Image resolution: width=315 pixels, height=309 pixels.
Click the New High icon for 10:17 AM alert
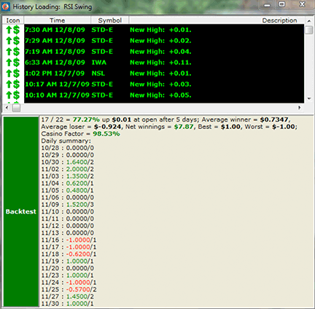[x=13, y=85]
